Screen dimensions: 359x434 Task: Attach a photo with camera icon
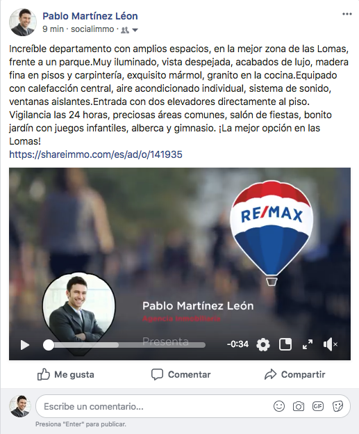299,406
